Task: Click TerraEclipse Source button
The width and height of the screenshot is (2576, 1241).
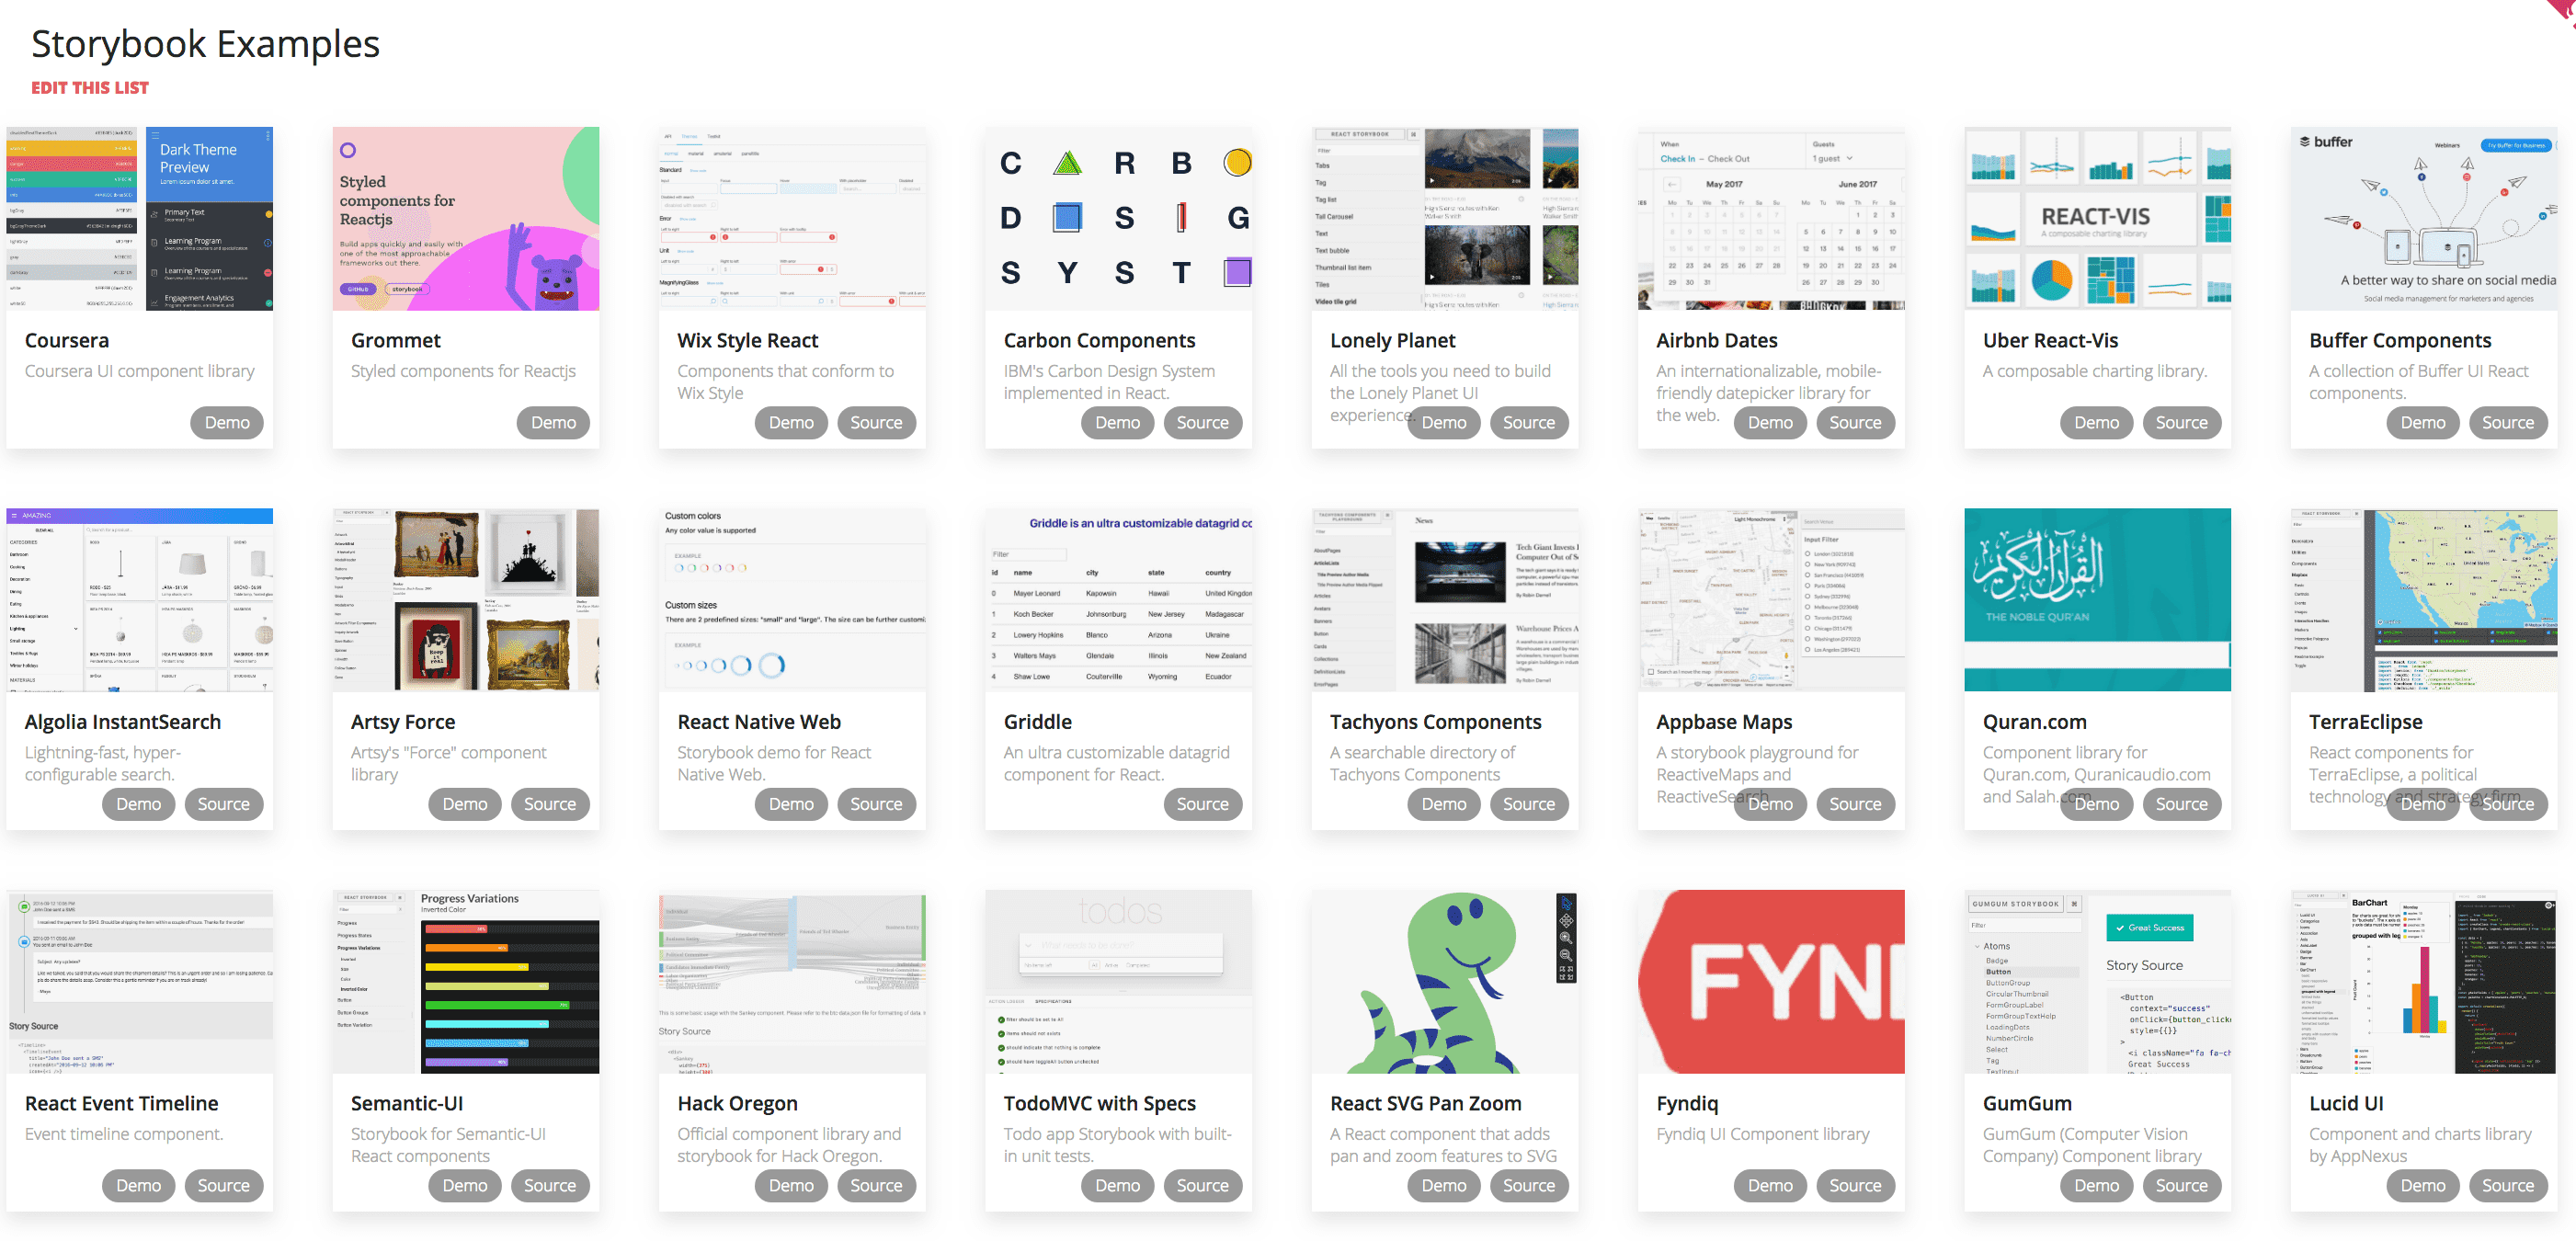Action: point(2508,804)
